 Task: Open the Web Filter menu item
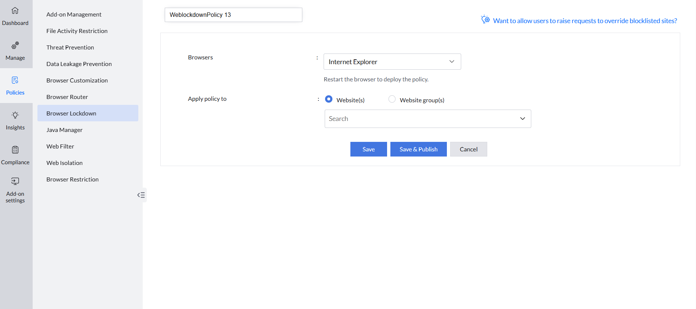point(60,146)
